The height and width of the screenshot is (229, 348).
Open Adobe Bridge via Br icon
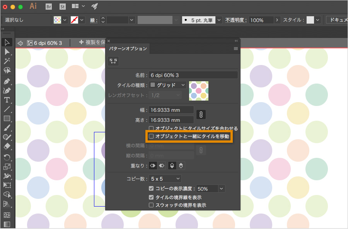point(49,7)
